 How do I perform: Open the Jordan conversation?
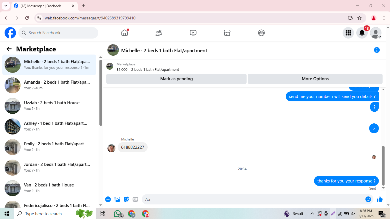point(49,168)
